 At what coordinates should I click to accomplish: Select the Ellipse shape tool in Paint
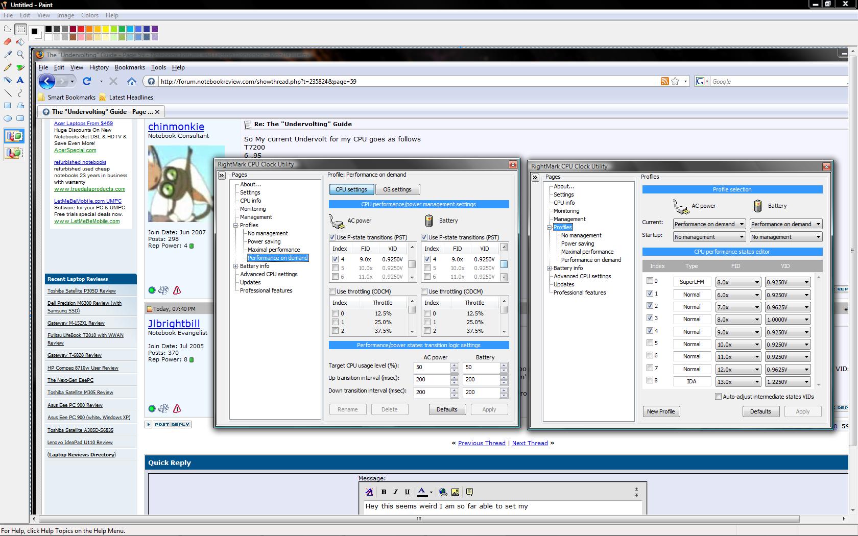8,118
